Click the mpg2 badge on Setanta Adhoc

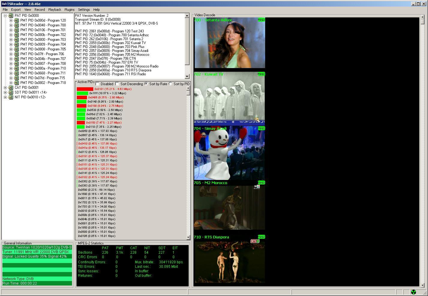261,20
